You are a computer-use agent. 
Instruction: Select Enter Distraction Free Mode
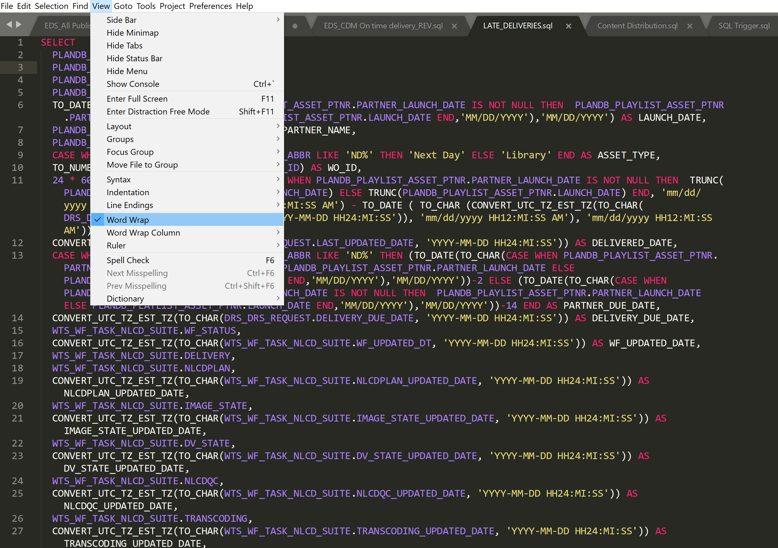click(158, 111)
